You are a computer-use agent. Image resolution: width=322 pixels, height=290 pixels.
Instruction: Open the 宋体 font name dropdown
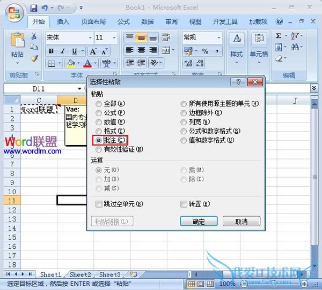pyautogui.click(x=90, y=37)
